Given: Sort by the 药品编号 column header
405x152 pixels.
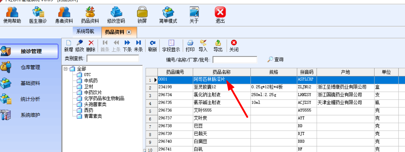Looking at the screenshot, I should pos(175,72).
